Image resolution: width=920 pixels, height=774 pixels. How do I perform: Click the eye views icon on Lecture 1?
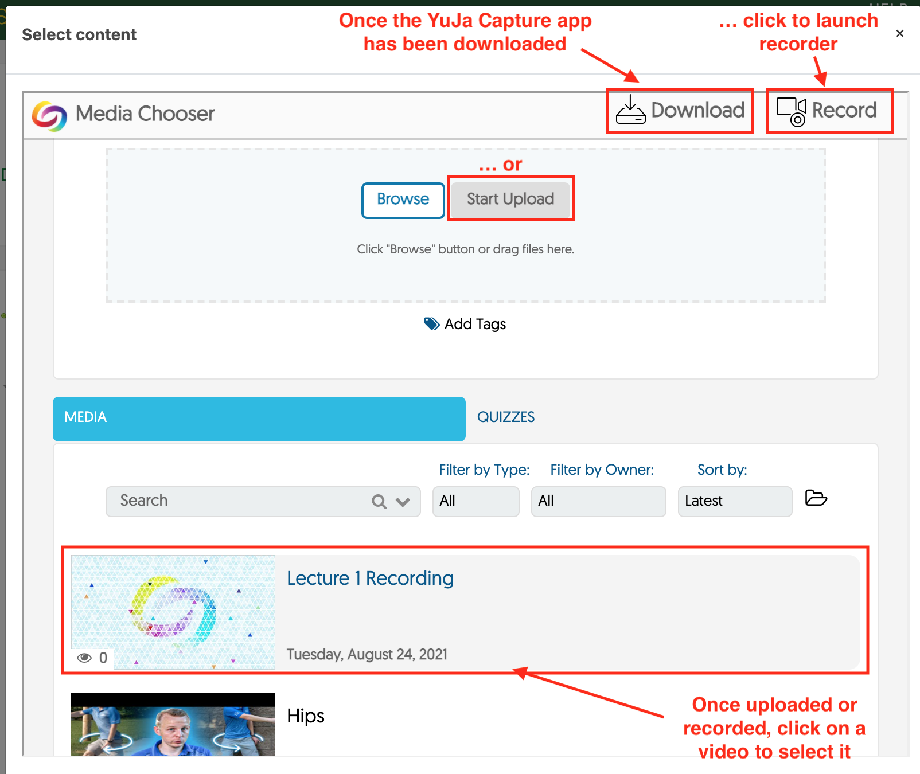pyautogui.click(x=84, y=658)
